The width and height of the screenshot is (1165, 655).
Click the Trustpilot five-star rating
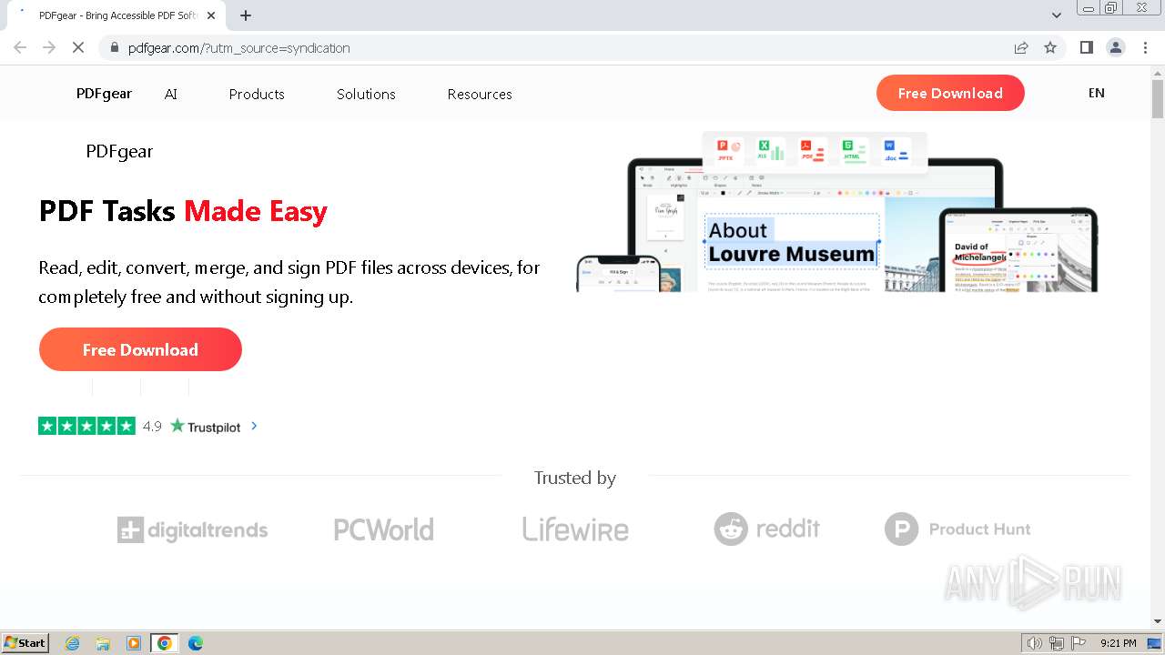(86, 426)
